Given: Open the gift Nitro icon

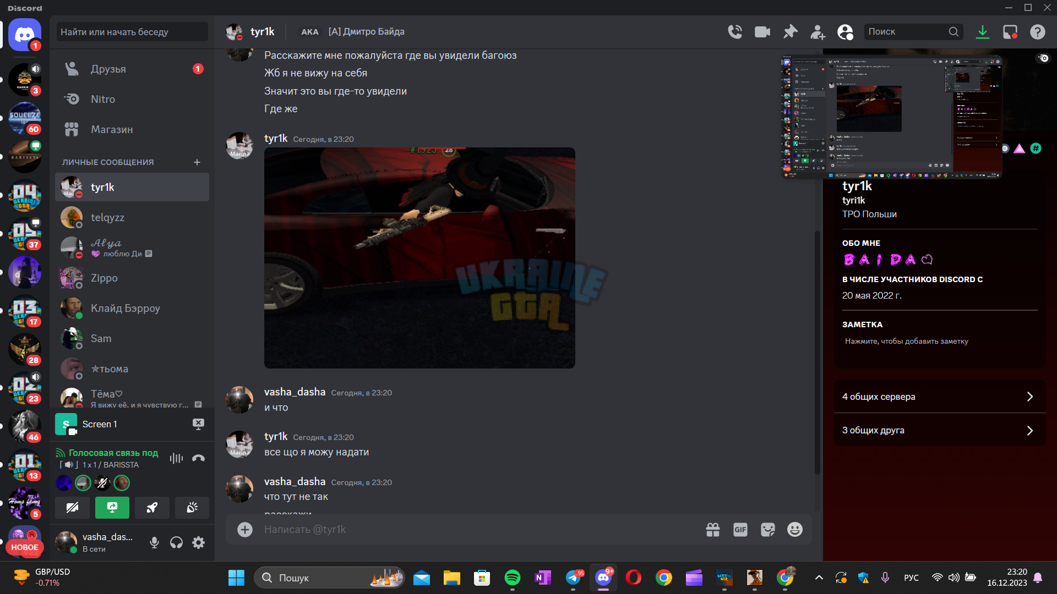Looking at the screenshot, I should tap(713, 530).
